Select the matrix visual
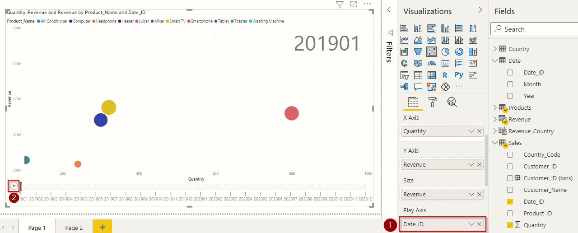Image resolution: width=578 pixels, height=233 pixels. pos(432,75)
